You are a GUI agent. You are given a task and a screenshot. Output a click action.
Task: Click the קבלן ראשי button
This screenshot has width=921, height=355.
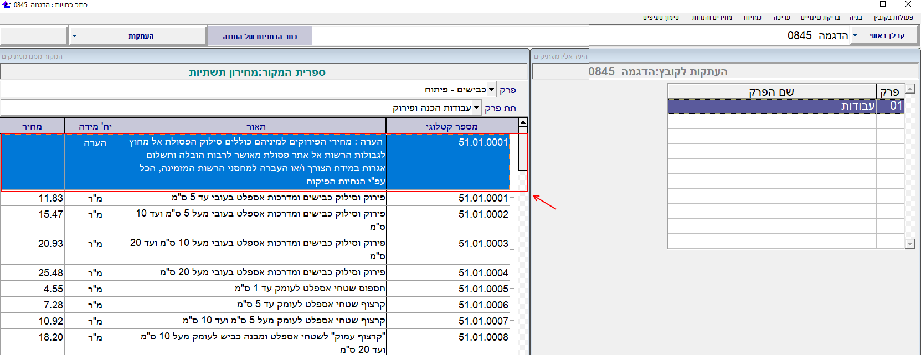(886, 36)
